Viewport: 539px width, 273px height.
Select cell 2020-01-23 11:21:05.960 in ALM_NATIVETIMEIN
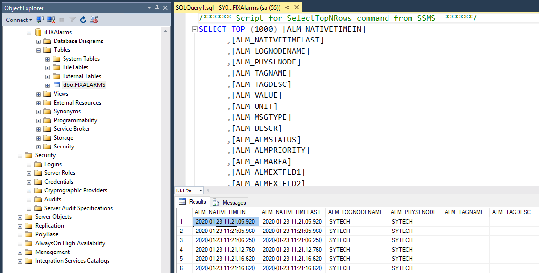coord(225,231)
